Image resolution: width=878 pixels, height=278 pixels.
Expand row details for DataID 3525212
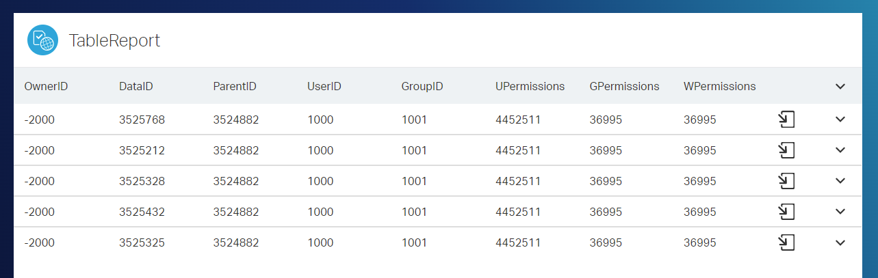click(840, 150)
